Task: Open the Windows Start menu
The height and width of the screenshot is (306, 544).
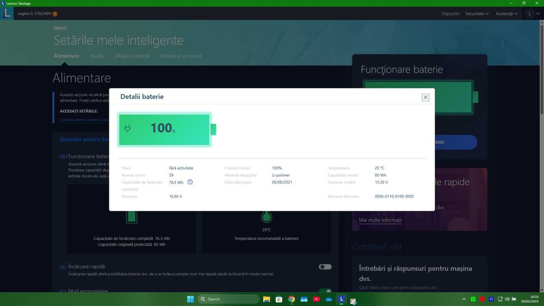Action: click(x=190, y=299)
